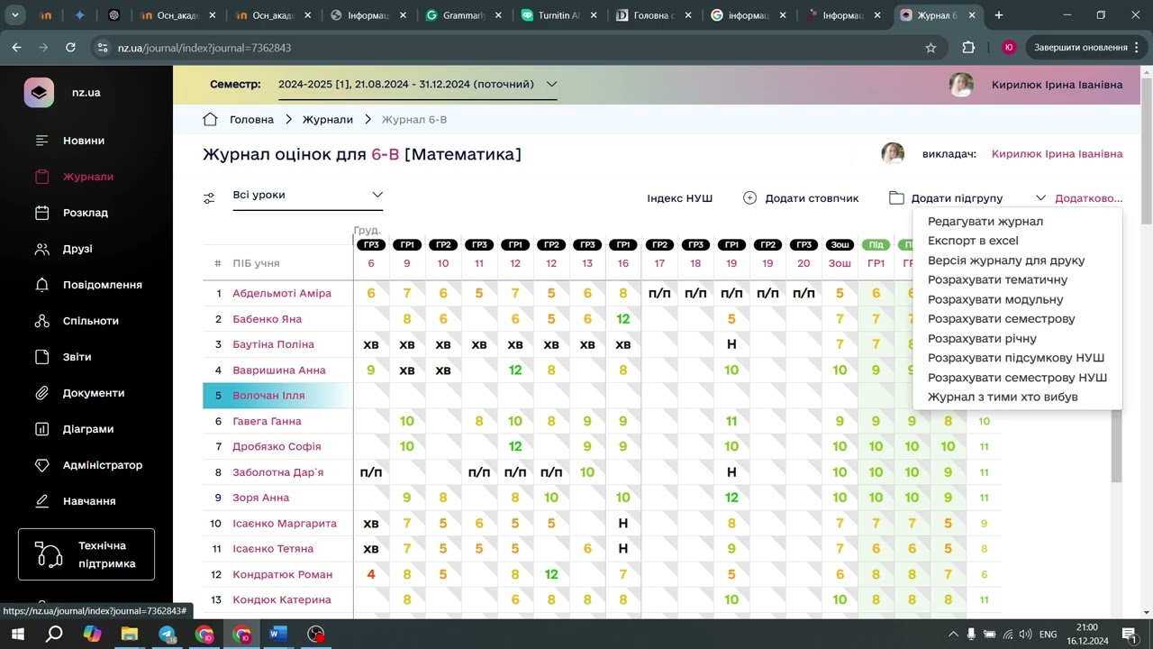This screenshot has width=1153, height=649.
Task: Choose Експорт в excel menu option
Action: click(x=973, y=241)
